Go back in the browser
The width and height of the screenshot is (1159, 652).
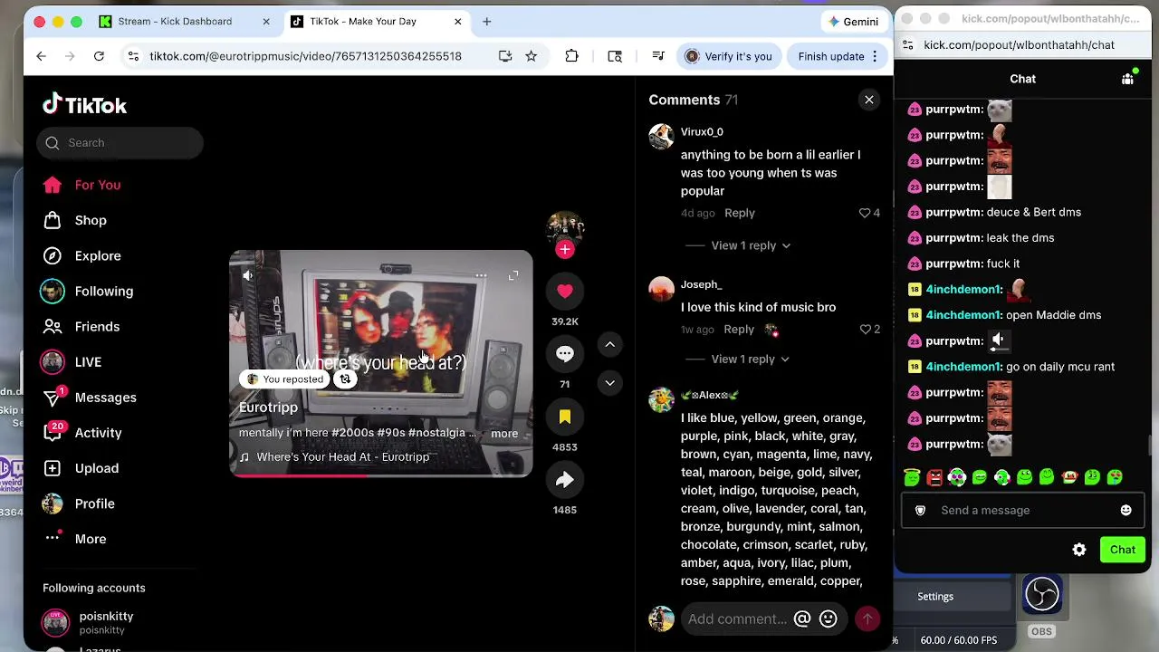41,56
